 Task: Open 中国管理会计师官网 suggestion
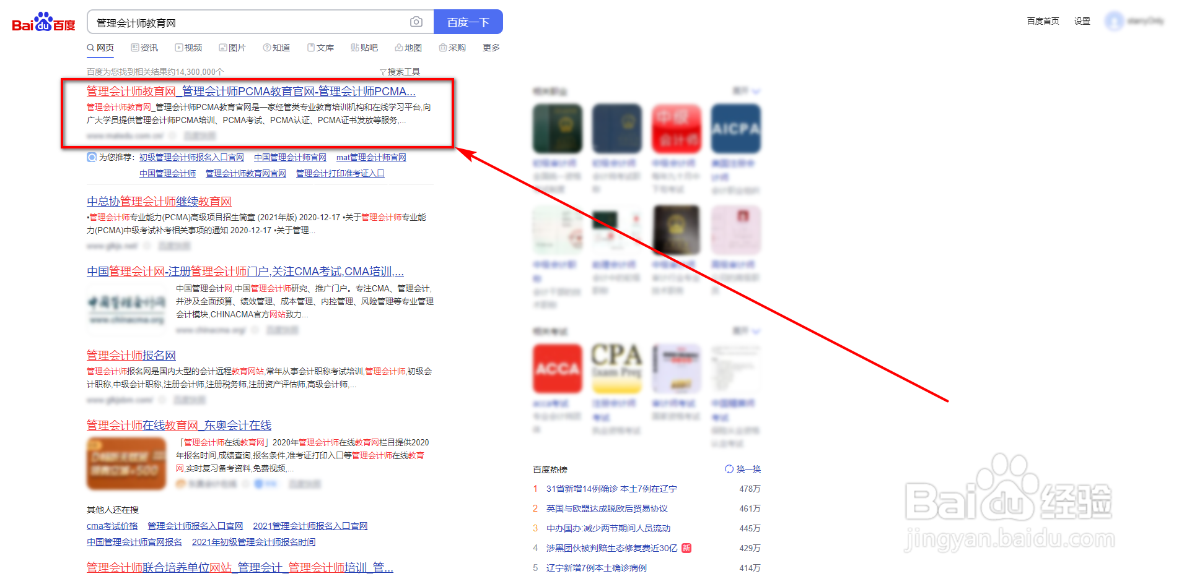point(290,157)
